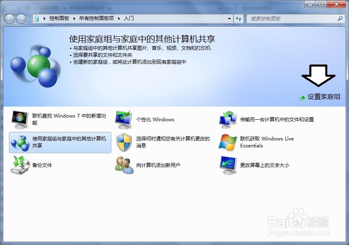Open the address bar history dropdown

tap(230, 18)
